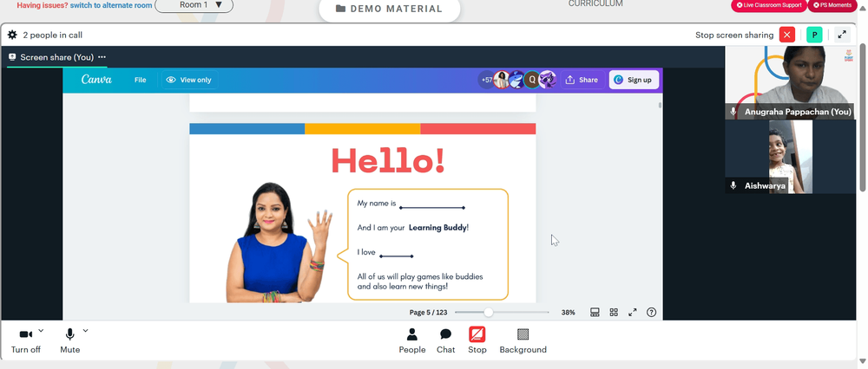Select Aishwarya video tile
The width and height of the screenshot is (868, 369).
pyautogui.click(x=791, y=157)
